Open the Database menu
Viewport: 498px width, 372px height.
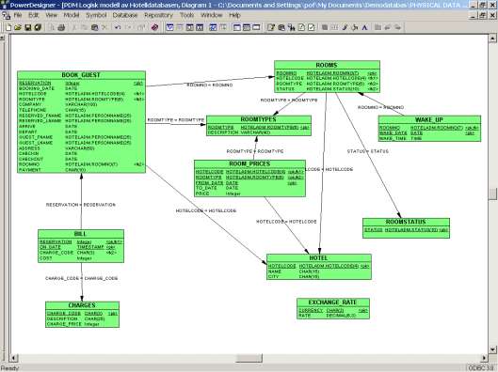point(125,15)
